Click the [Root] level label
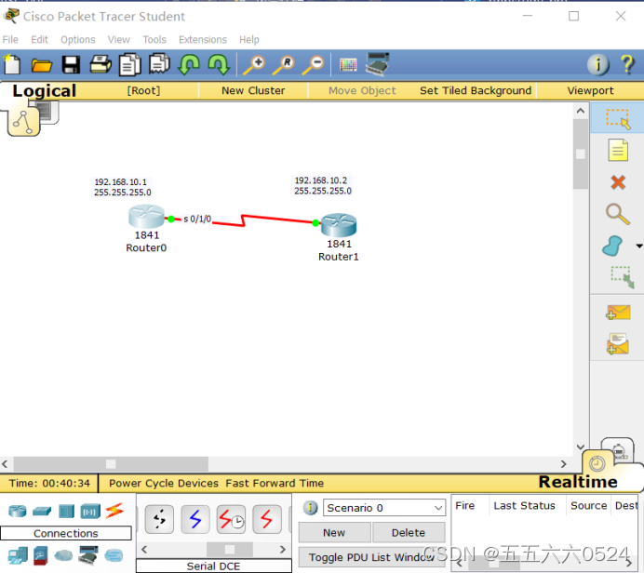Viewport: 644px width, 573px height. coord(143,90)
